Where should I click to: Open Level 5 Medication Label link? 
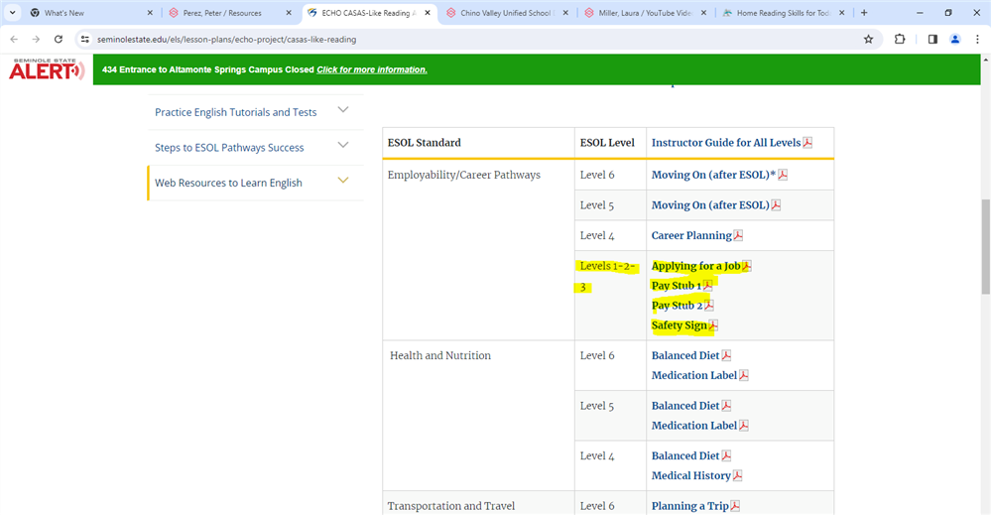[x=694, y=426]
